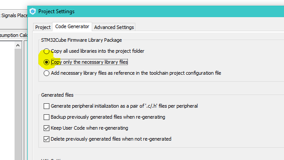284x160 pixels.
Task: Click the 'Signals Place' tab behind the dialog
Action: (x=14, y=15)
